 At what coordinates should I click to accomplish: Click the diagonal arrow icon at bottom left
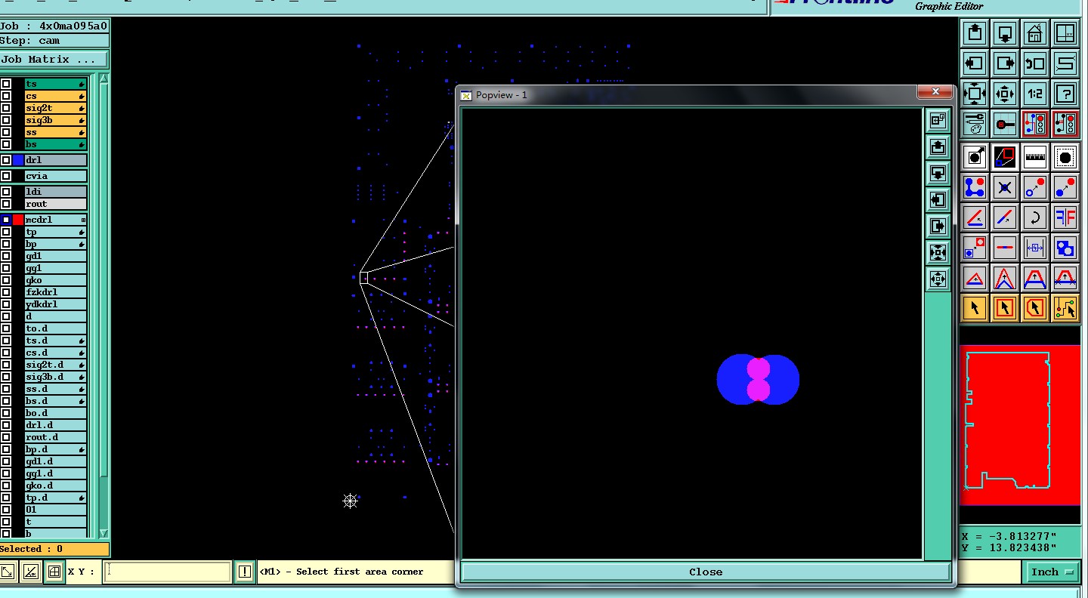tap(8, 572)
